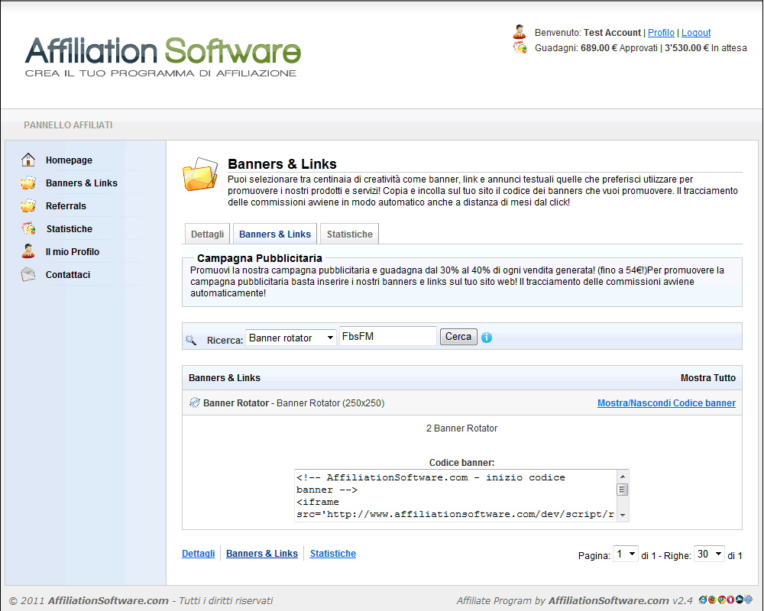
Task: Click the Il mio Profilo person icon
Action: [28, 251]
